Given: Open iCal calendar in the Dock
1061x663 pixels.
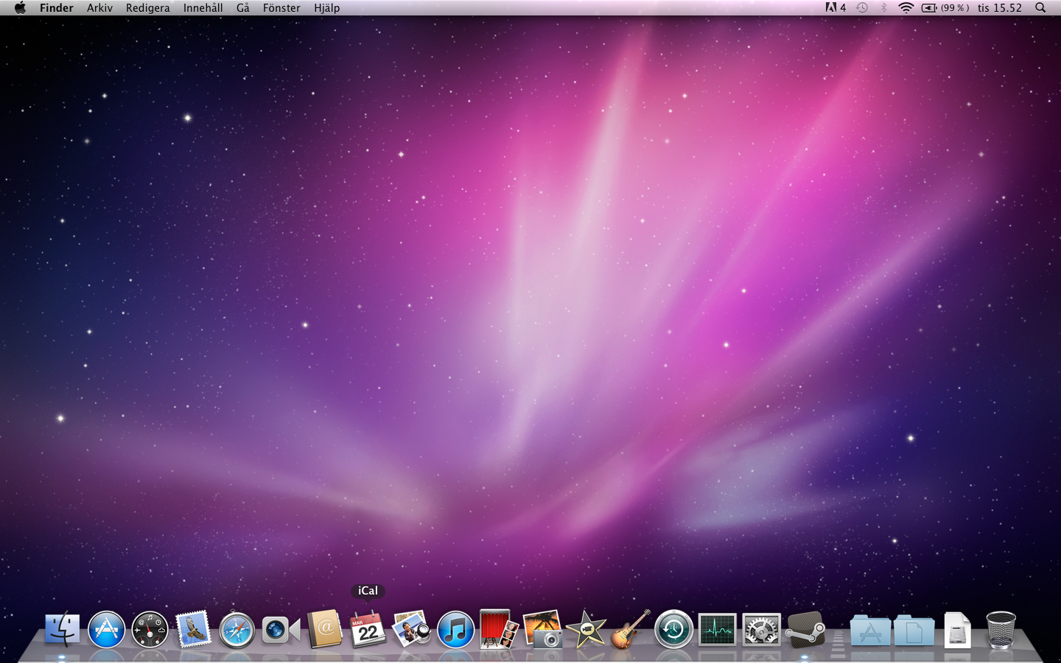Looking at the screenshot, I should pos(368,631).
